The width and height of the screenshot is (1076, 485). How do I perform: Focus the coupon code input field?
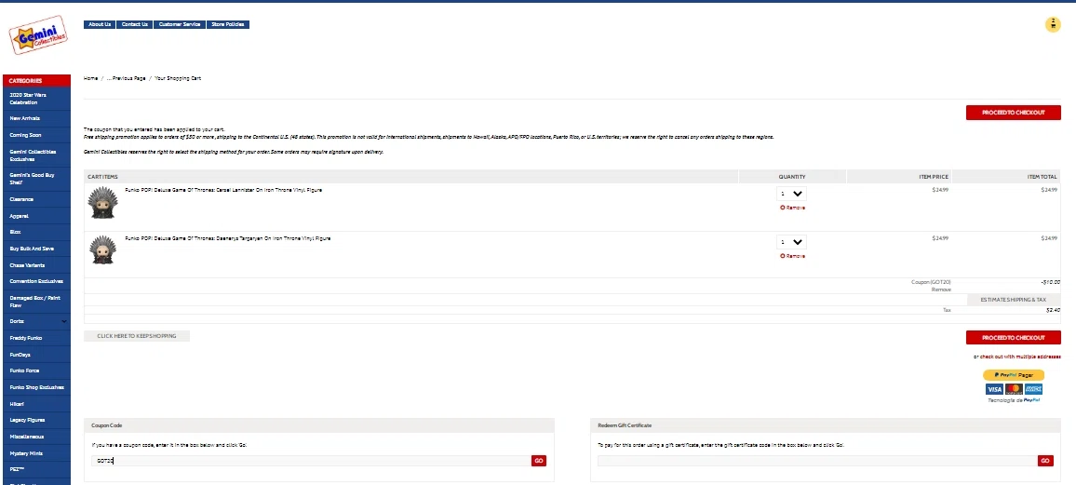[x=311, y=461]
